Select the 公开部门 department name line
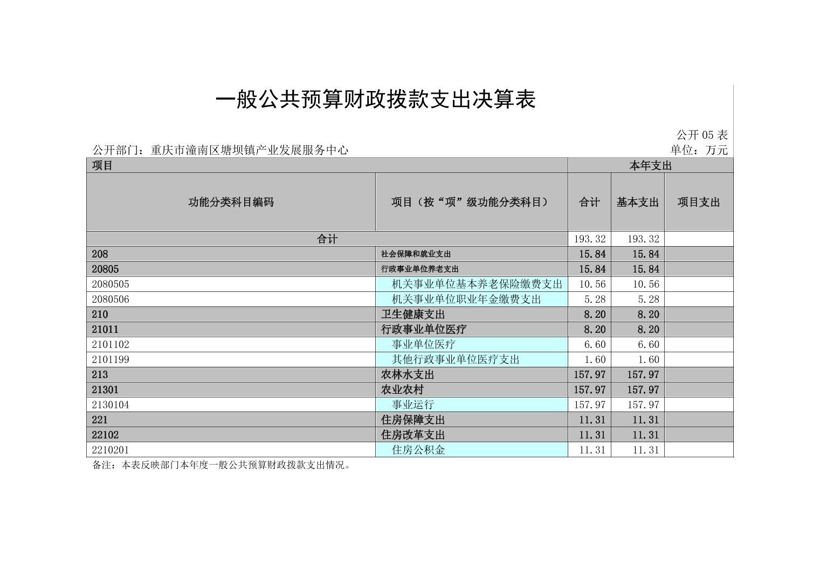Screen dimensions: 820x579 pyautogui.click(x=220, y=150)
